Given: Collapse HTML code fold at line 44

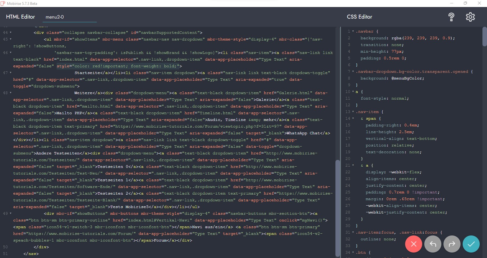Looking at the screenshot, I should pyautogui.click(x=11, y=33).
